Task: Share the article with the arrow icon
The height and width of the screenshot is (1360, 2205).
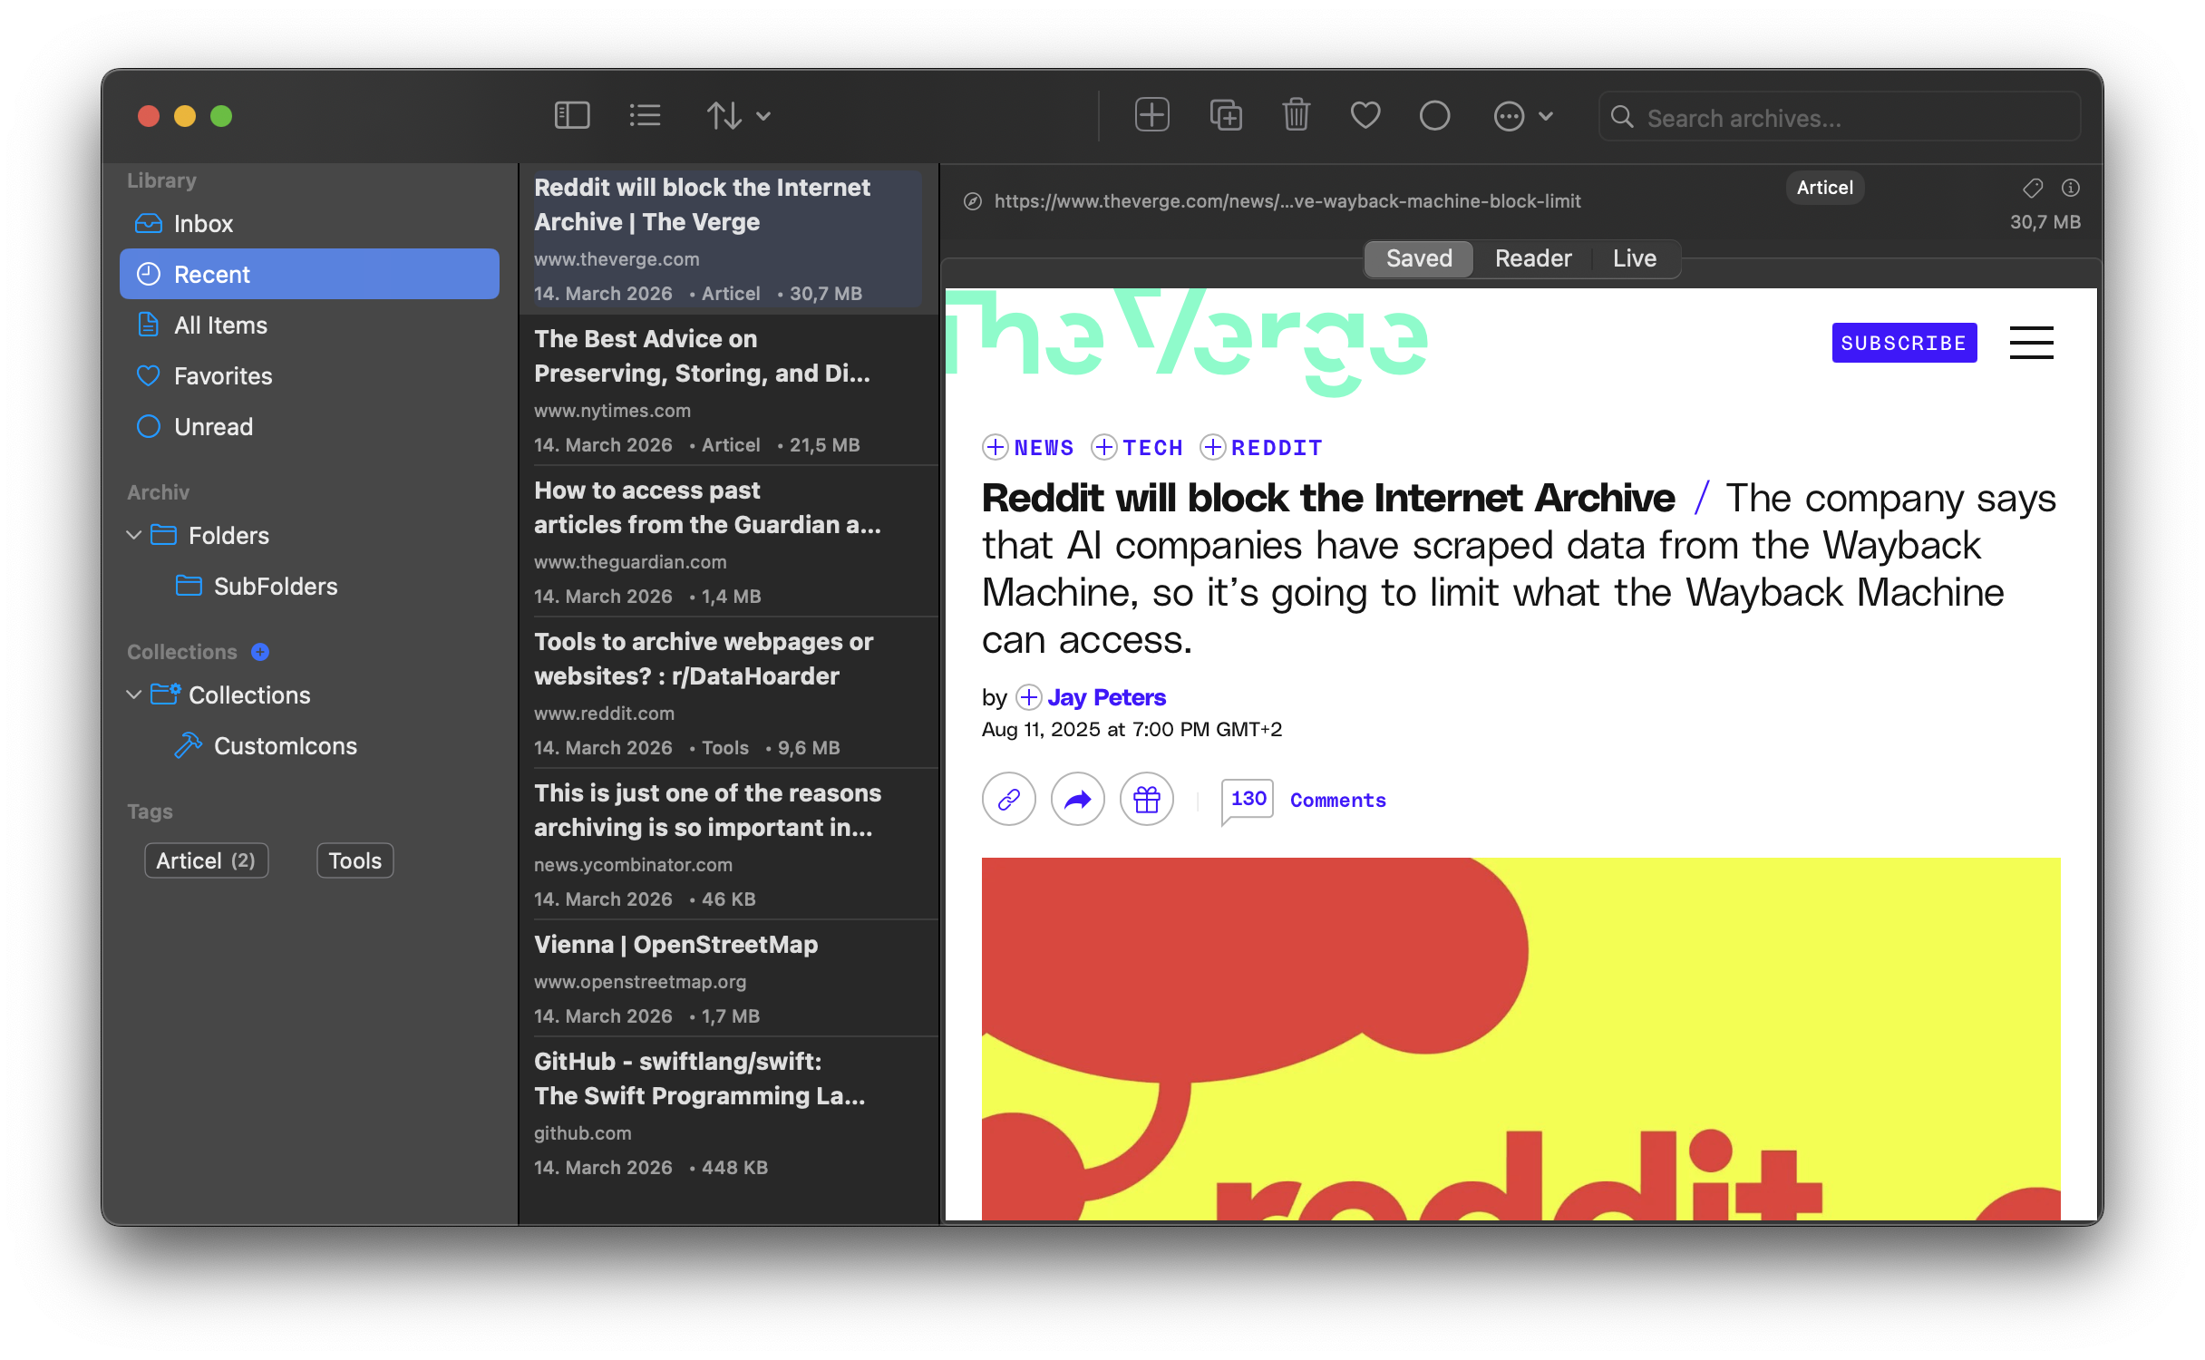Action: [1077, 799]
